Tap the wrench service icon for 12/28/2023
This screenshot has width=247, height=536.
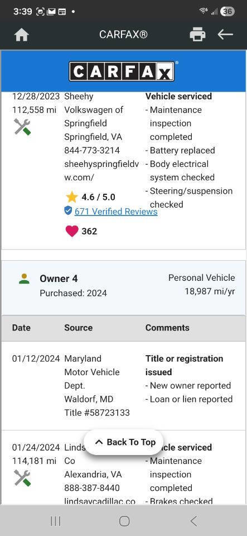pos(22,127)
